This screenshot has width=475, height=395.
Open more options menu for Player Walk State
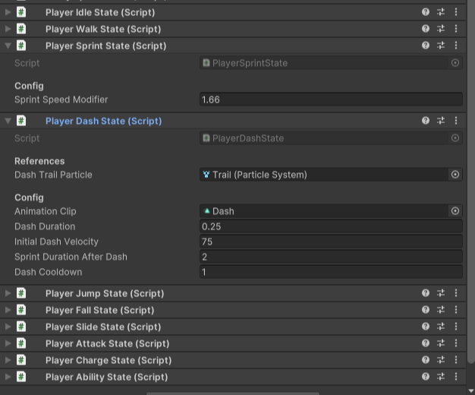click(x=456, y=29)
